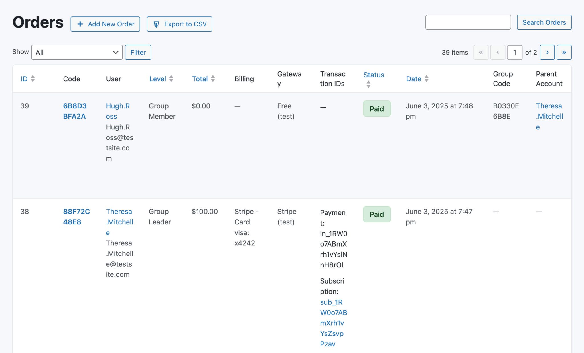Go to the next page of orders
The width and height of the screenshot is (584, 353).
pyautogui.click(x=547, y=52)
